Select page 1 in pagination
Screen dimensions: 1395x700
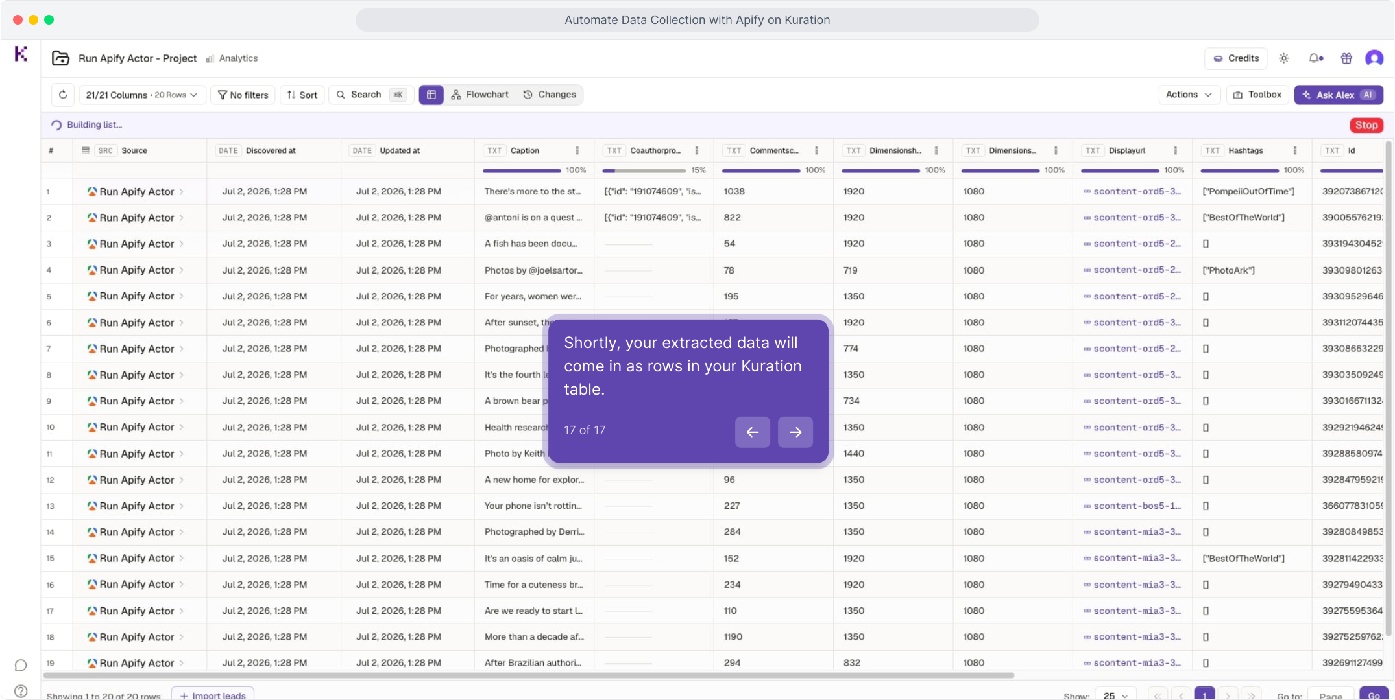pyautogui.click(x=1204, y=695)
